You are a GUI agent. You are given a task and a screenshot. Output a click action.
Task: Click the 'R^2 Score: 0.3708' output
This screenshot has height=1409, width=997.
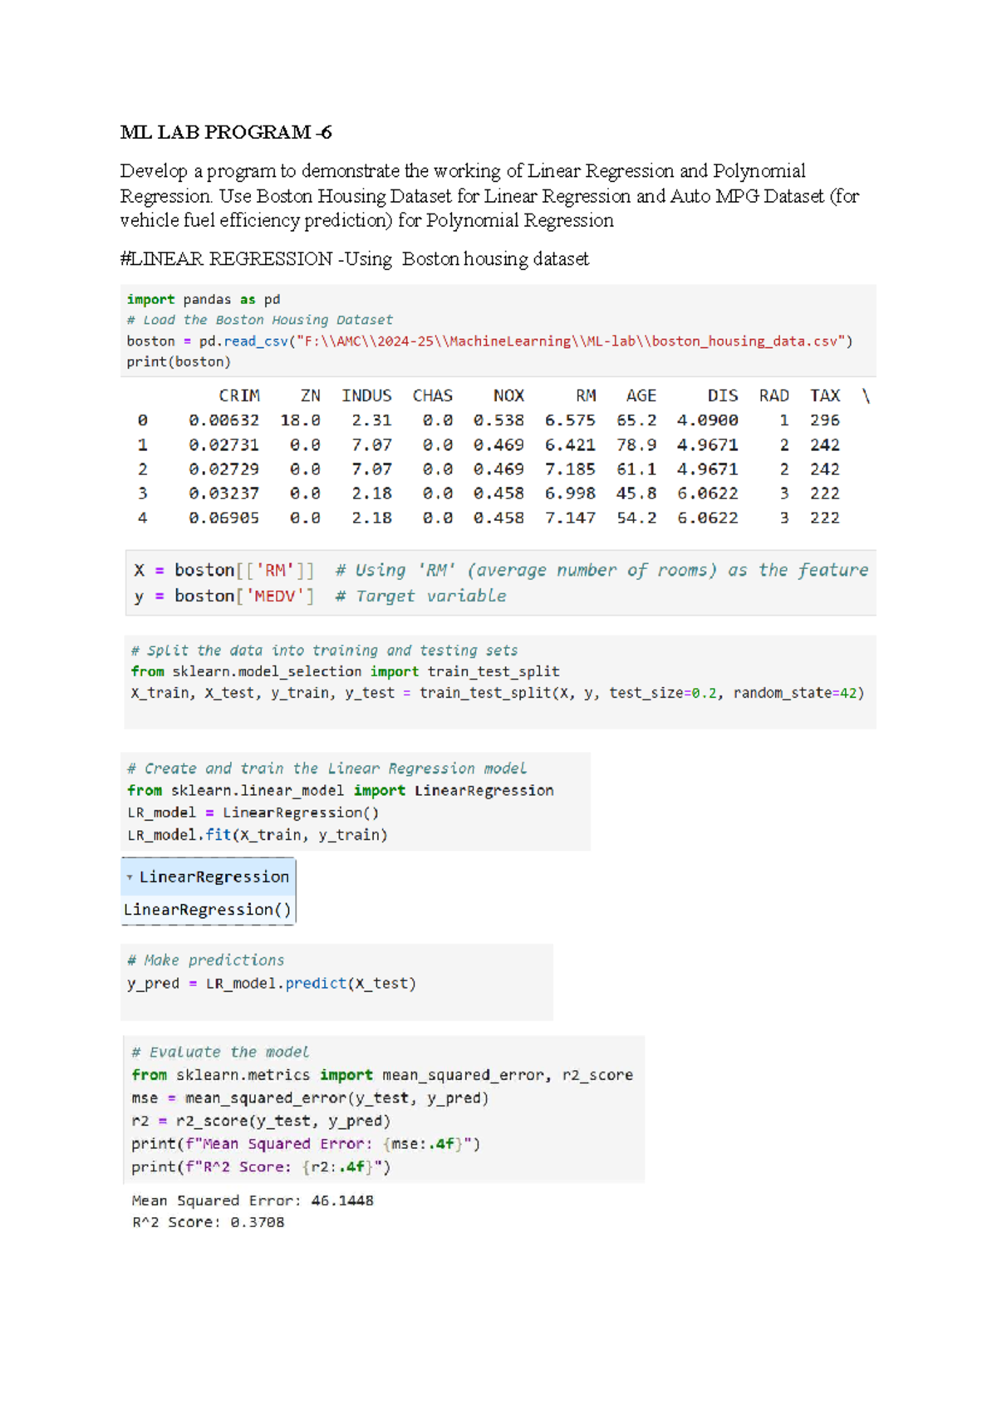208,1223
